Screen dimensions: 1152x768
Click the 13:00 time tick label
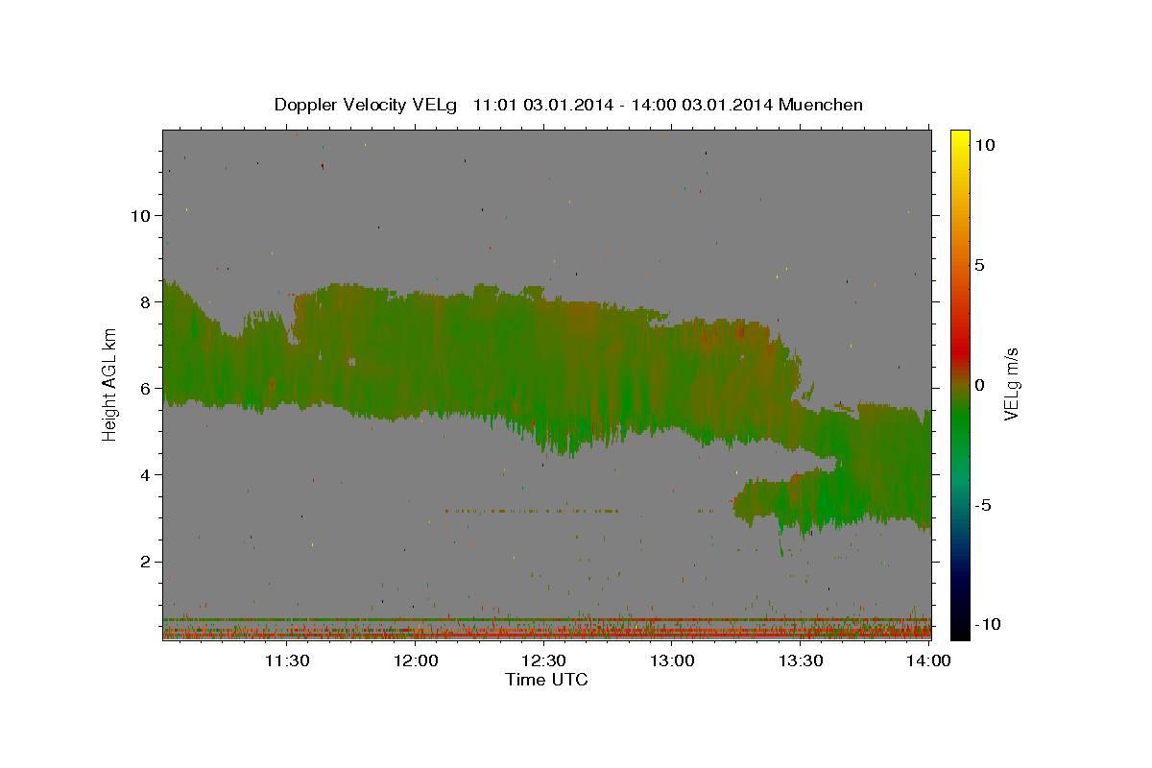(x=672, y=660)
